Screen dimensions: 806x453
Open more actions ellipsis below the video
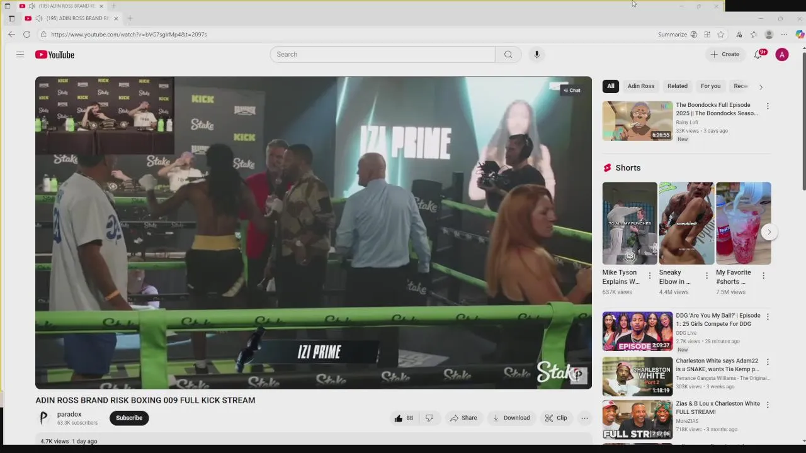click(584, 418)
